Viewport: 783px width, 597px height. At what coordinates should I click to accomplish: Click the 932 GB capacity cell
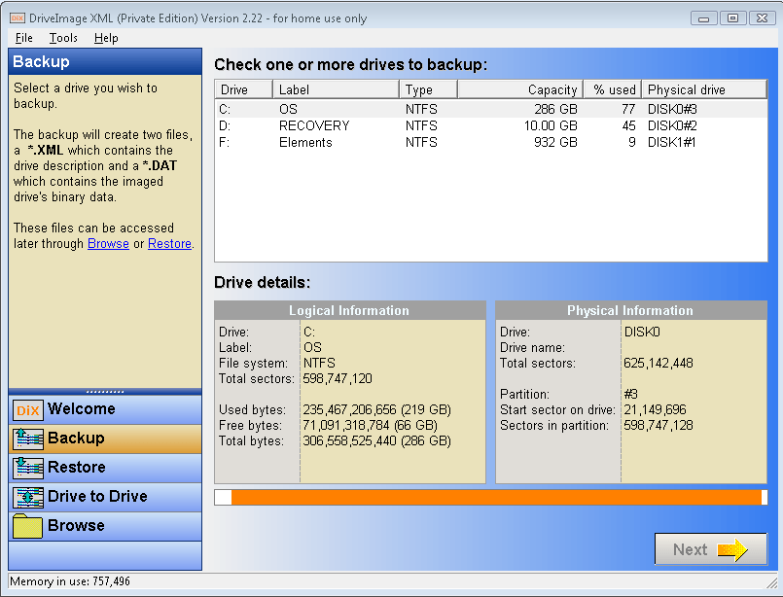(x=555, y=142)
